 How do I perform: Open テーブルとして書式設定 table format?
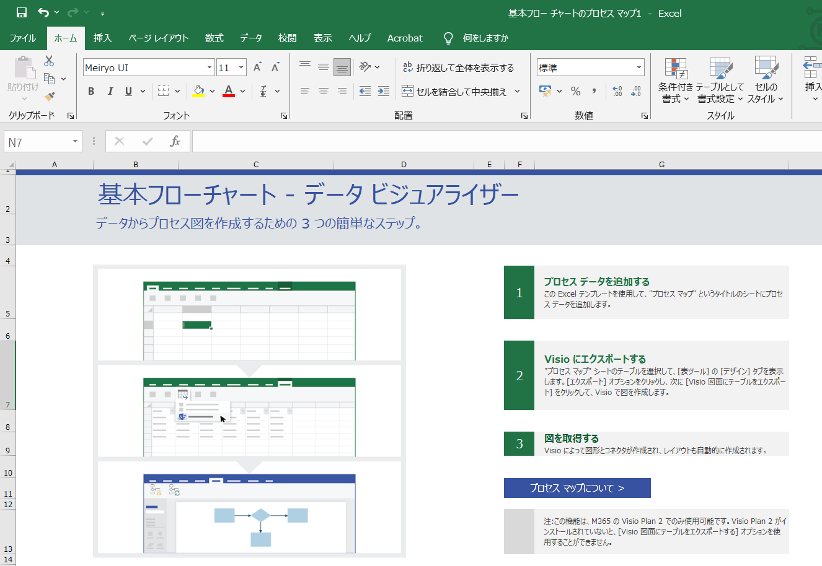coord(720,81)
